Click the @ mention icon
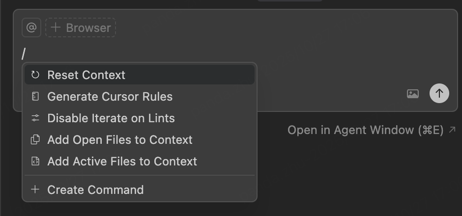This screenshot has width=462, height=216. [31, 28]
